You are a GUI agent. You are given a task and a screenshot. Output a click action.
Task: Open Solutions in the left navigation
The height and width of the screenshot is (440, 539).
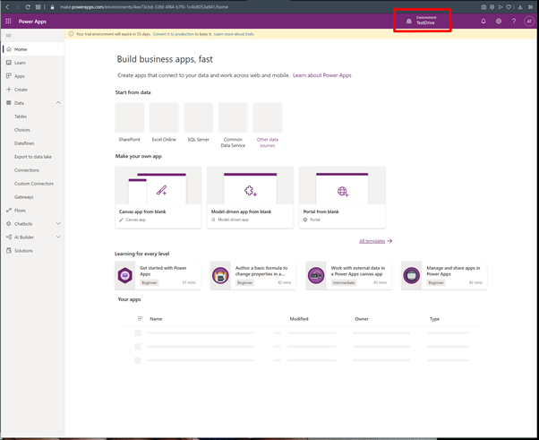pos(23,251)
